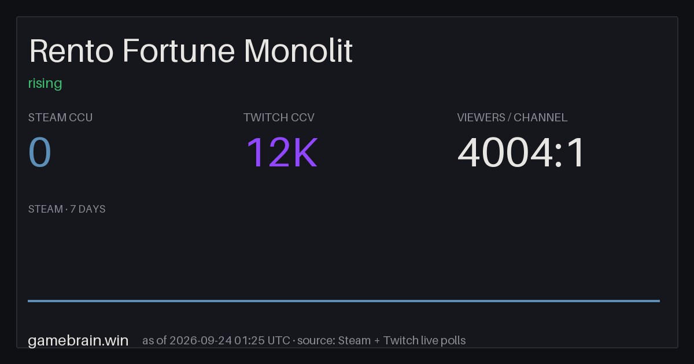Image resolution: width=694 pixels, height=364 pixels.
Task: Click the right end of the sparkline
Action: point(659,300)
